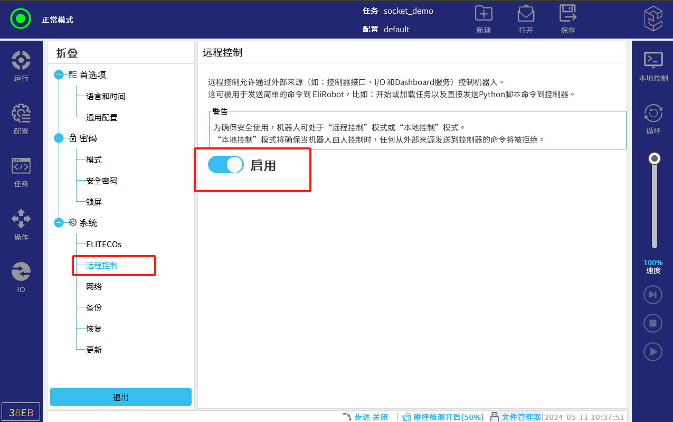Collapse the 密码 tree section
The height and width of the screenshot is (422, 673).
tap(59, 138)
